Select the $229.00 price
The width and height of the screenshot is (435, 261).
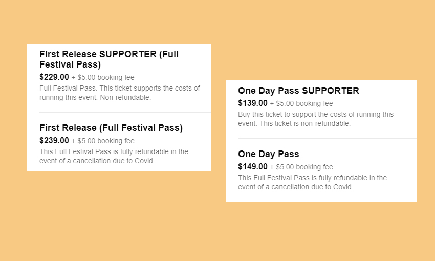[x=54, y=77]
